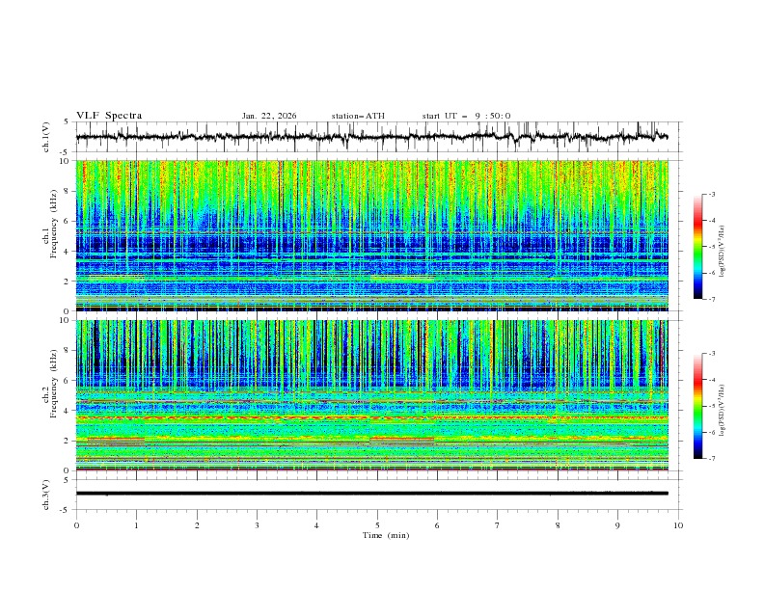Click the "-7" label on ch.2 colorbar
The width and height of the screenshot is (764, 590).
click(x=711, y=459)
